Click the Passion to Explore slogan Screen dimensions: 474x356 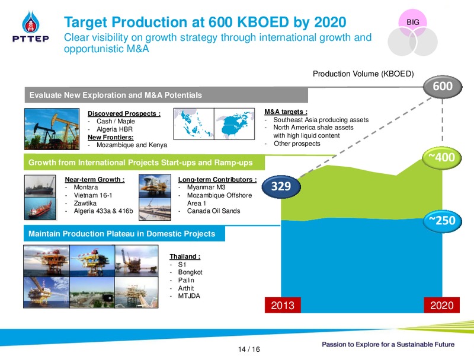388,345
